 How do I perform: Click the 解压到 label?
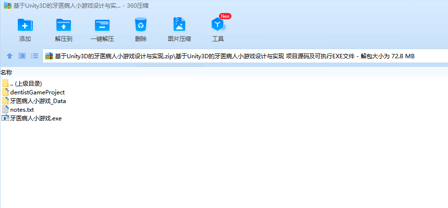click(64, 39)
